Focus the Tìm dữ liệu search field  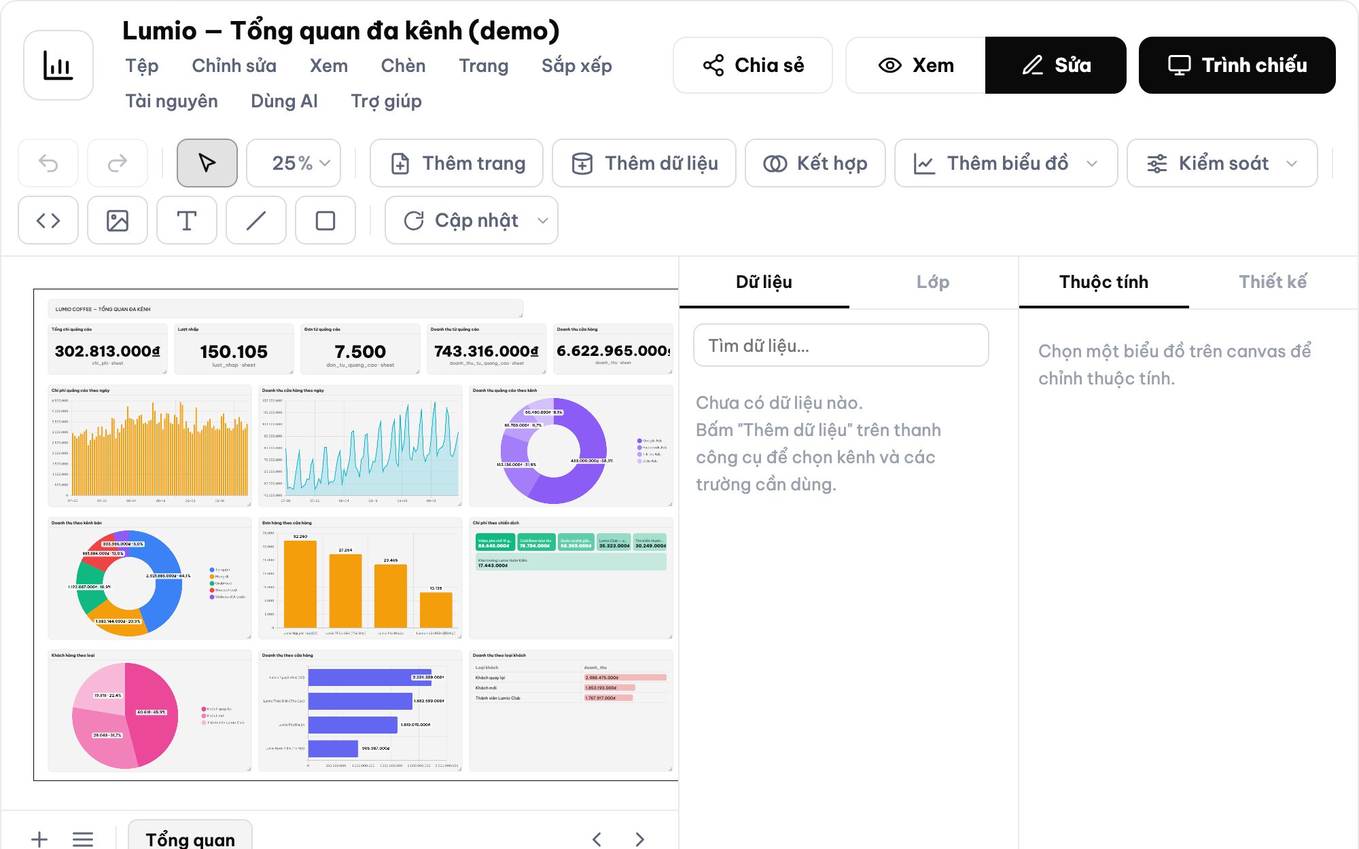point(841,345)
